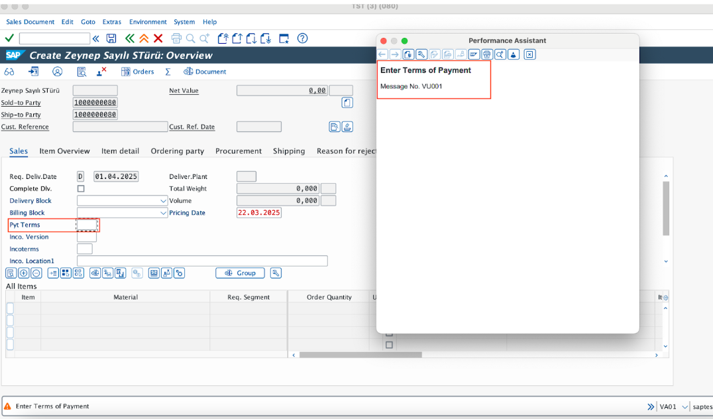Click the vertical scrollbar of the Sales tab
This screenshot has height=419, width=713.
click(666, 208)
